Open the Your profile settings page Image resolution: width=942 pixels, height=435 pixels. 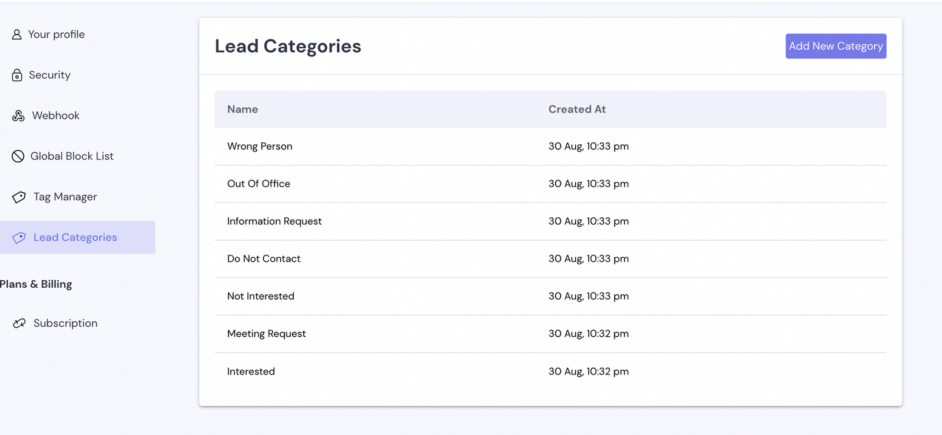(57, 35)
